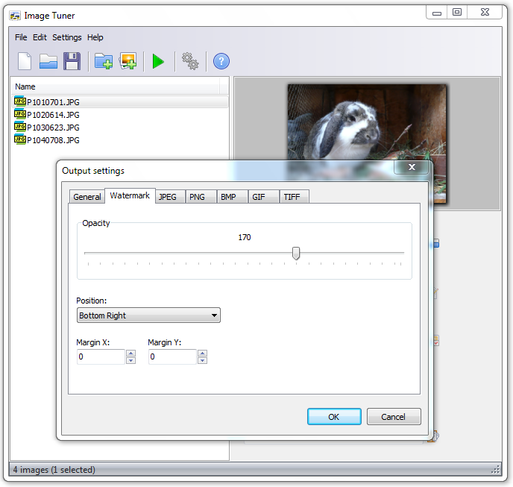Increase Margin X with up arrow

pos(131,354)
